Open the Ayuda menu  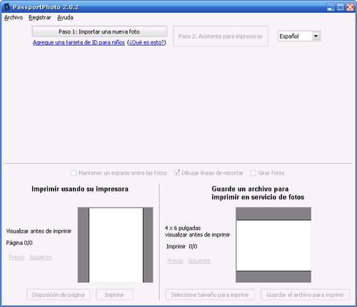65,17
